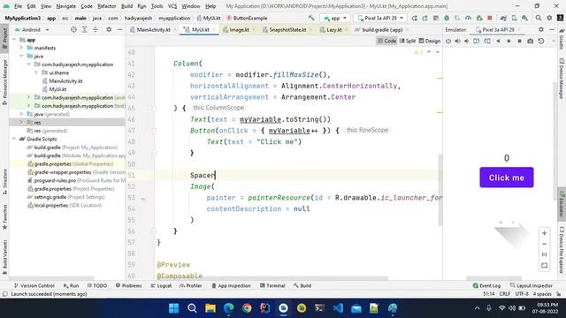Open IDE settings gear in main toolbar
The height and width of the screenshot is (318, 566).
(549, 18)
